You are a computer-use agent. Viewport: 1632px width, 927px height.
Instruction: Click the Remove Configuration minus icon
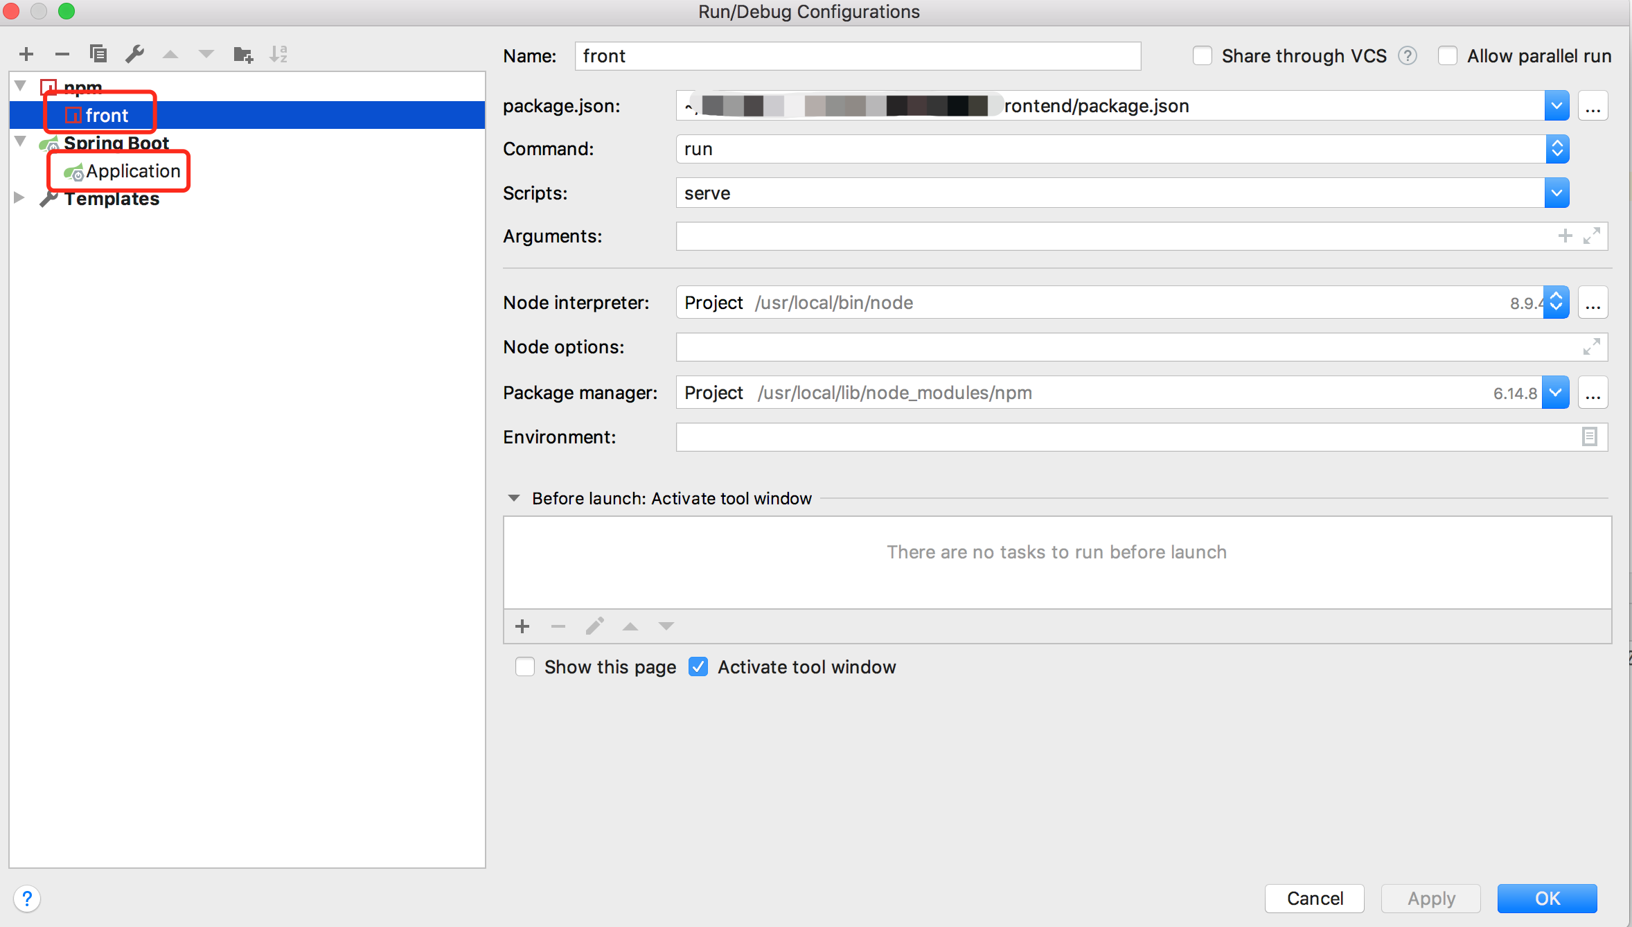62,54
